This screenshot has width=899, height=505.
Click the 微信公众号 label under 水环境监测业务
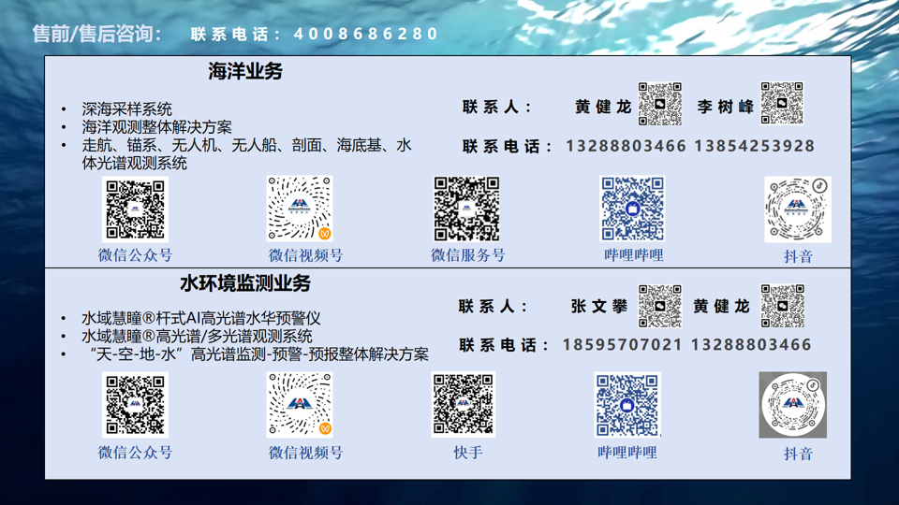135,453
